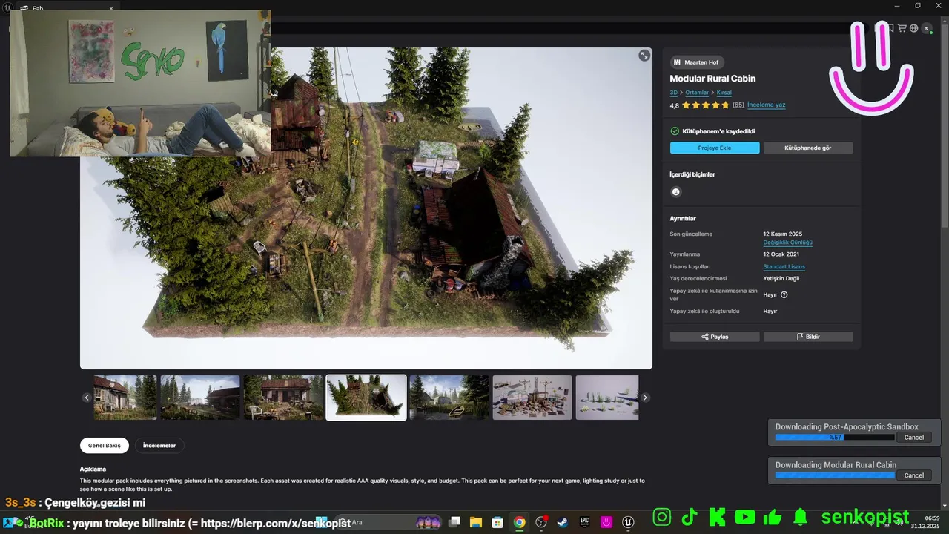Image resolution: width=949 pixels, height=534 pixels.
Task: Select the Genel Bakış tab
Action: click(105, 446)
